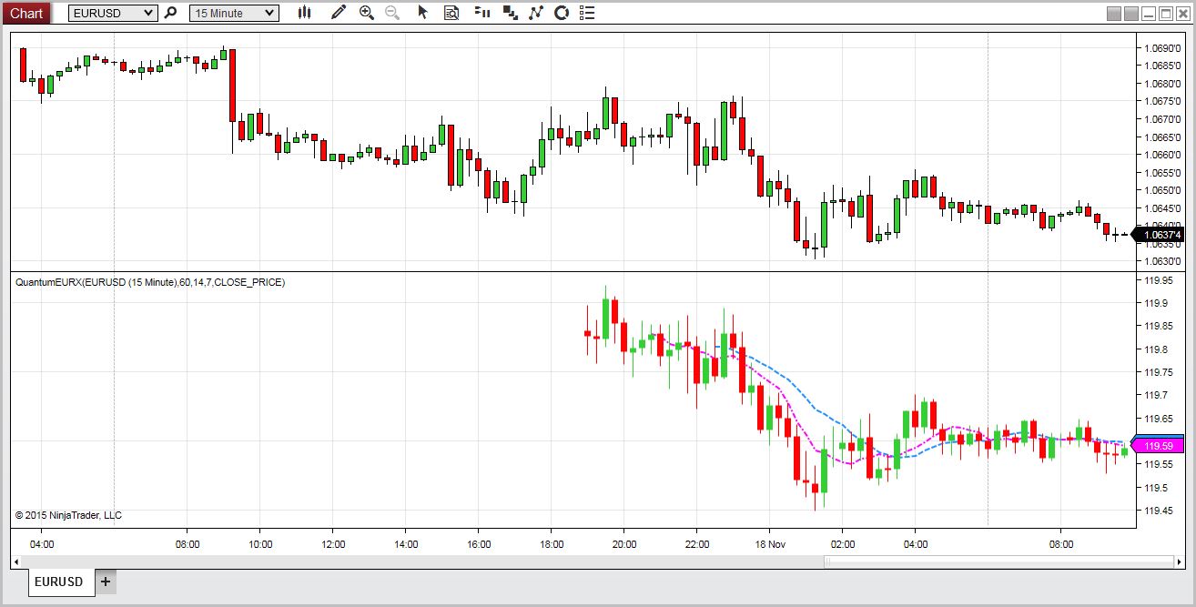Open the data box icon
The height and width of the screenshot is (607, 1196).
point(451,13)
